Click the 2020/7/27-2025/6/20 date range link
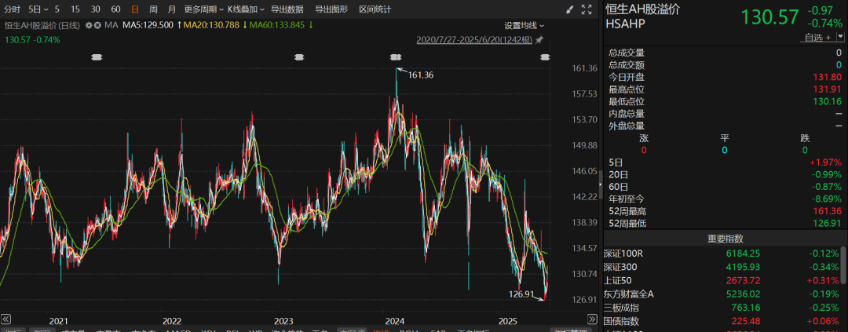The height and width of the screenshot is (332, 848). point(473,39)
